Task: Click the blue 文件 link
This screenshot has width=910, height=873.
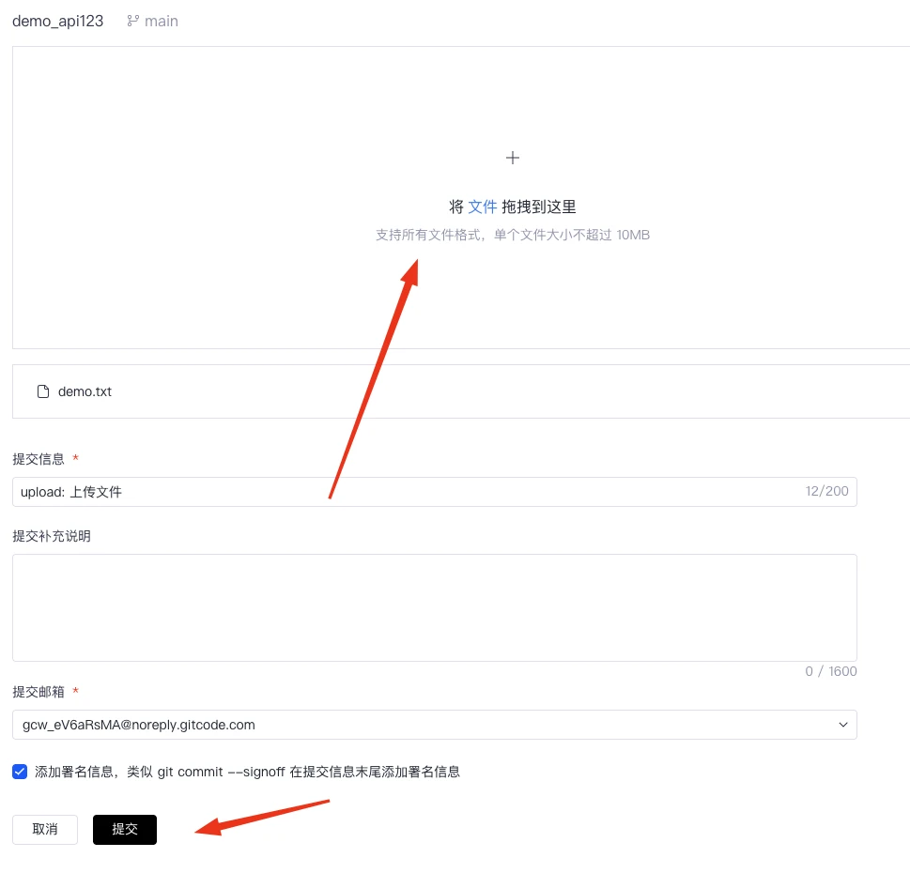Action: coord(482,207)
